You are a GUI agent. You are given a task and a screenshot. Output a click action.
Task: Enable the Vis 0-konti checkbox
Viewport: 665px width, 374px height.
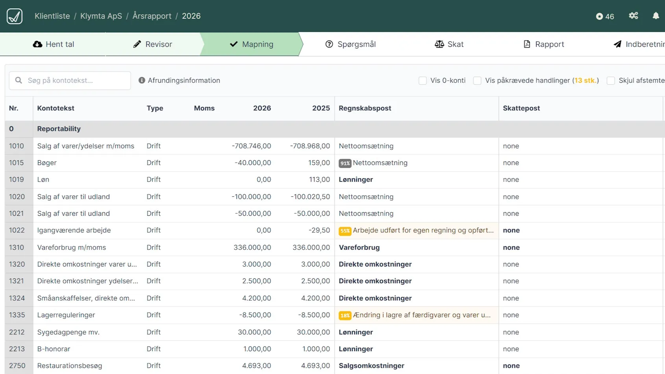click(x=422, y=81)
